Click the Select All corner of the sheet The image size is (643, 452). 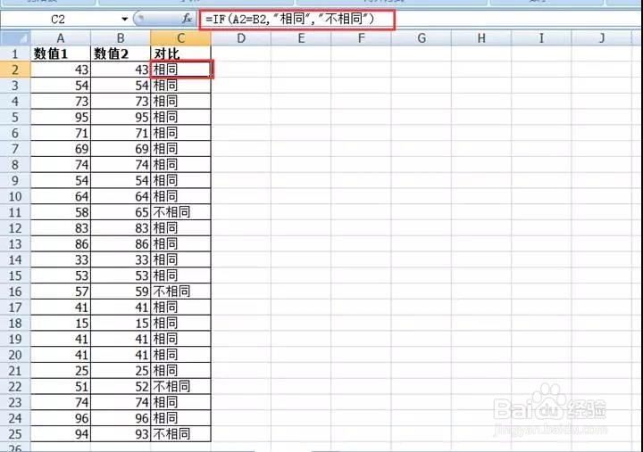pyautogui.click(x=15, y=38)
